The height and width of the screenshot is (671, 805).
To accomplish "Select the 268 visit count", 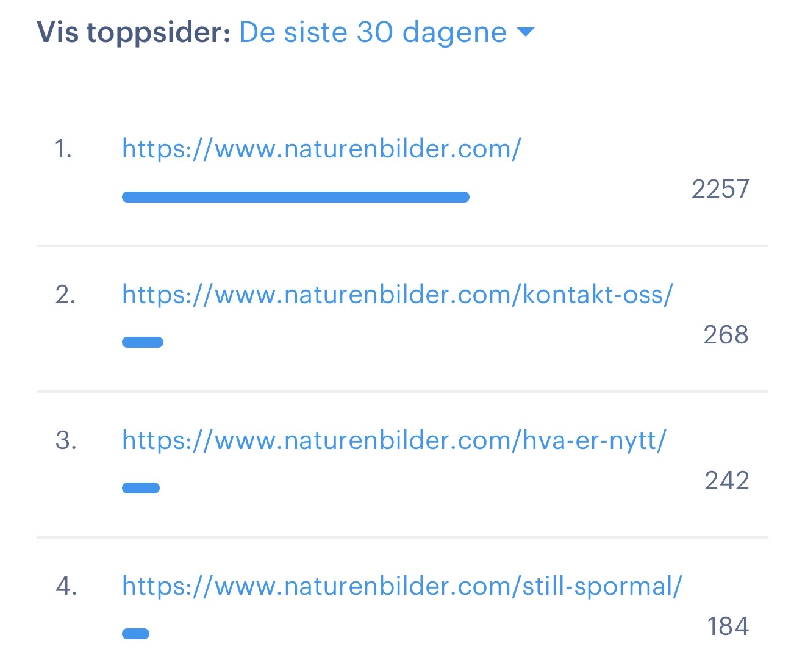I will (x=726, y=335).
